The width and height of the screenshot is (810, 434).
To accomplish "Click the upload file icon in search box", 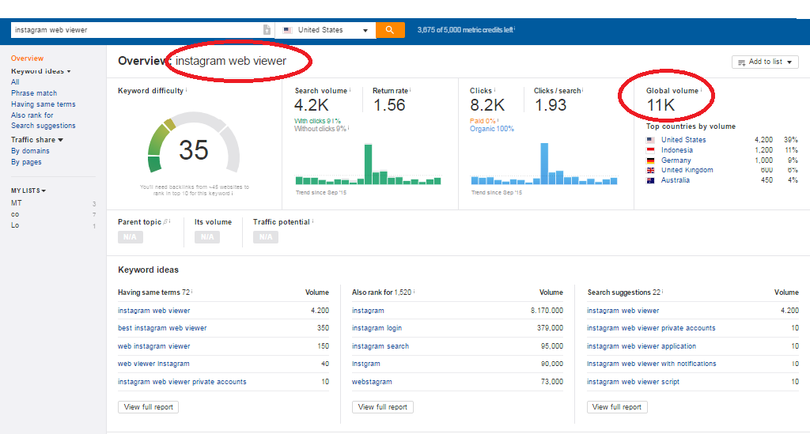I will pyautogui.click(x=267, y=30).
